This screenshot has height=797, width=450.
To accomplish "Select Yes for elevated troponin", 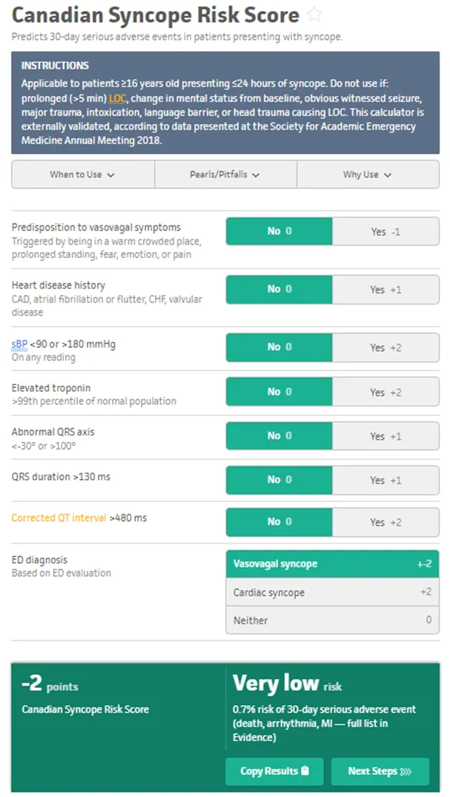I will (386, 391).
